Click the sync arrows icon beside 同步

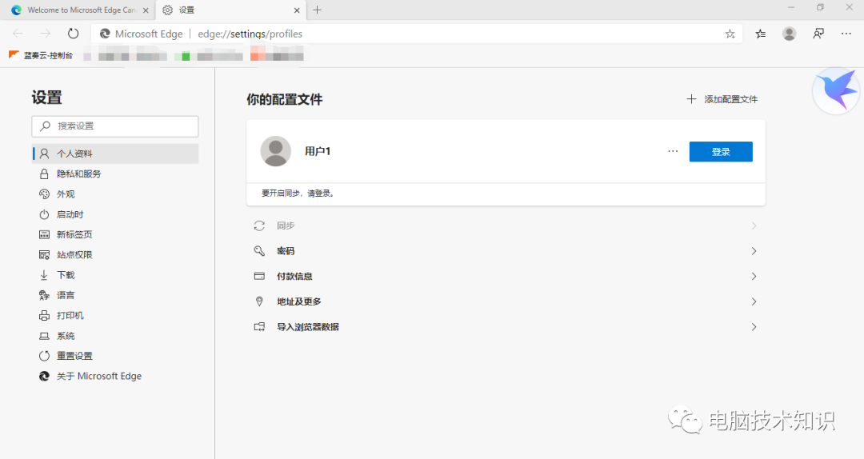pos(259,226)
